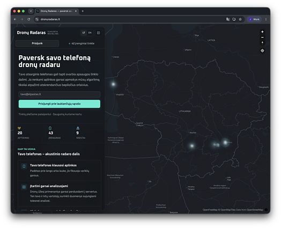Reset map bearing with compass icon
The height and width of the screenshot is (228, 281).
262,43
